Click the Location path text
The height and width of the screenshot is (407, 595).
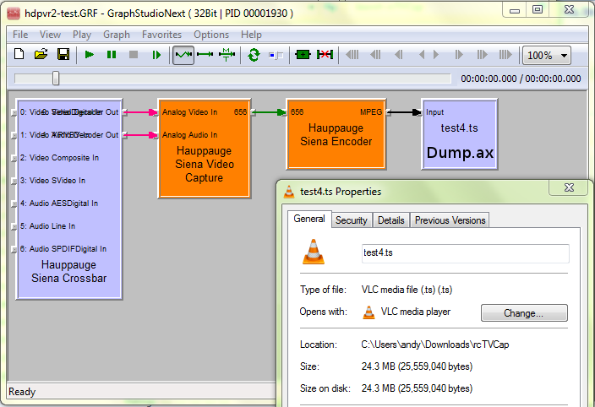[x=435, y=345]
